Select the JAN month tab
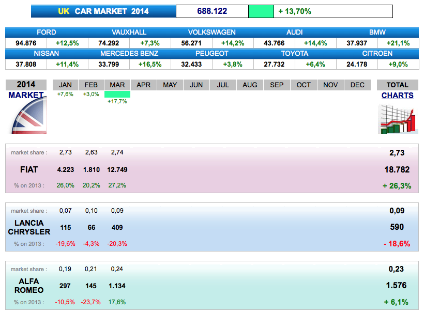Screen dimensions: 424x314 [x=65, y=85]
